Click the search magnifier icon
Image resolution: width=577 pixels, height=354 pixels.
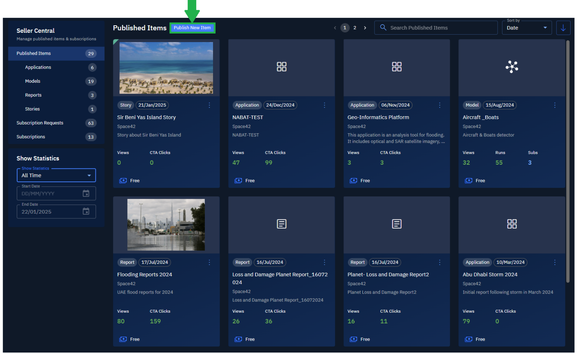point(383,28)
